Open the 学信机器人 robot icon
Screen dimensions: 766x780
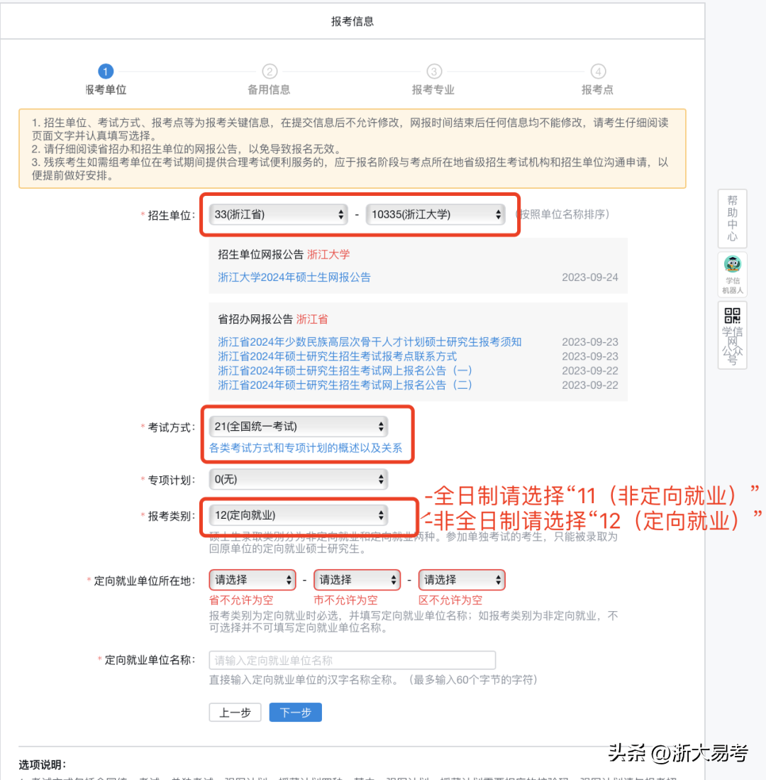pos(732,274)
